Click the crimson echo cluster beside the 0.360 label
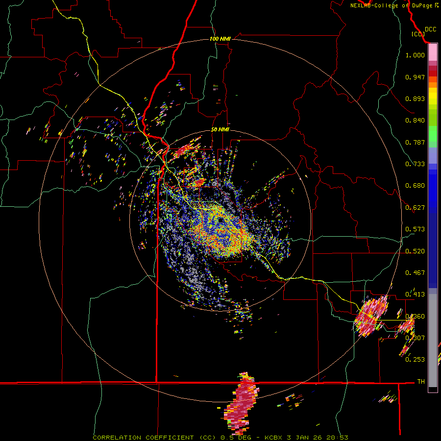This screenshot has height=441, width=441. pos(371,317)
